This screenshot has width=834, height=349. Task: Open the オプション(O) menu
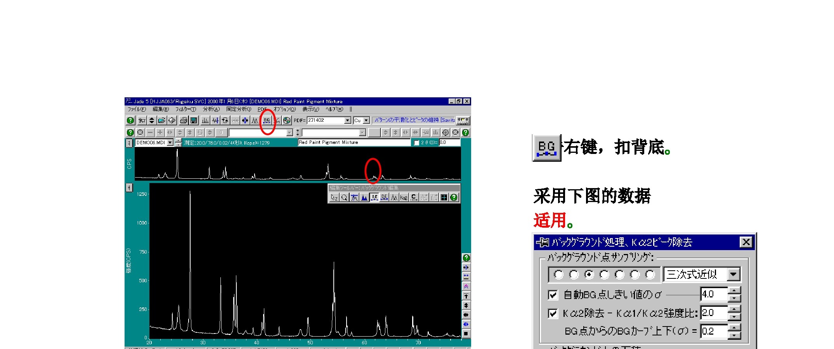point(284,109)
